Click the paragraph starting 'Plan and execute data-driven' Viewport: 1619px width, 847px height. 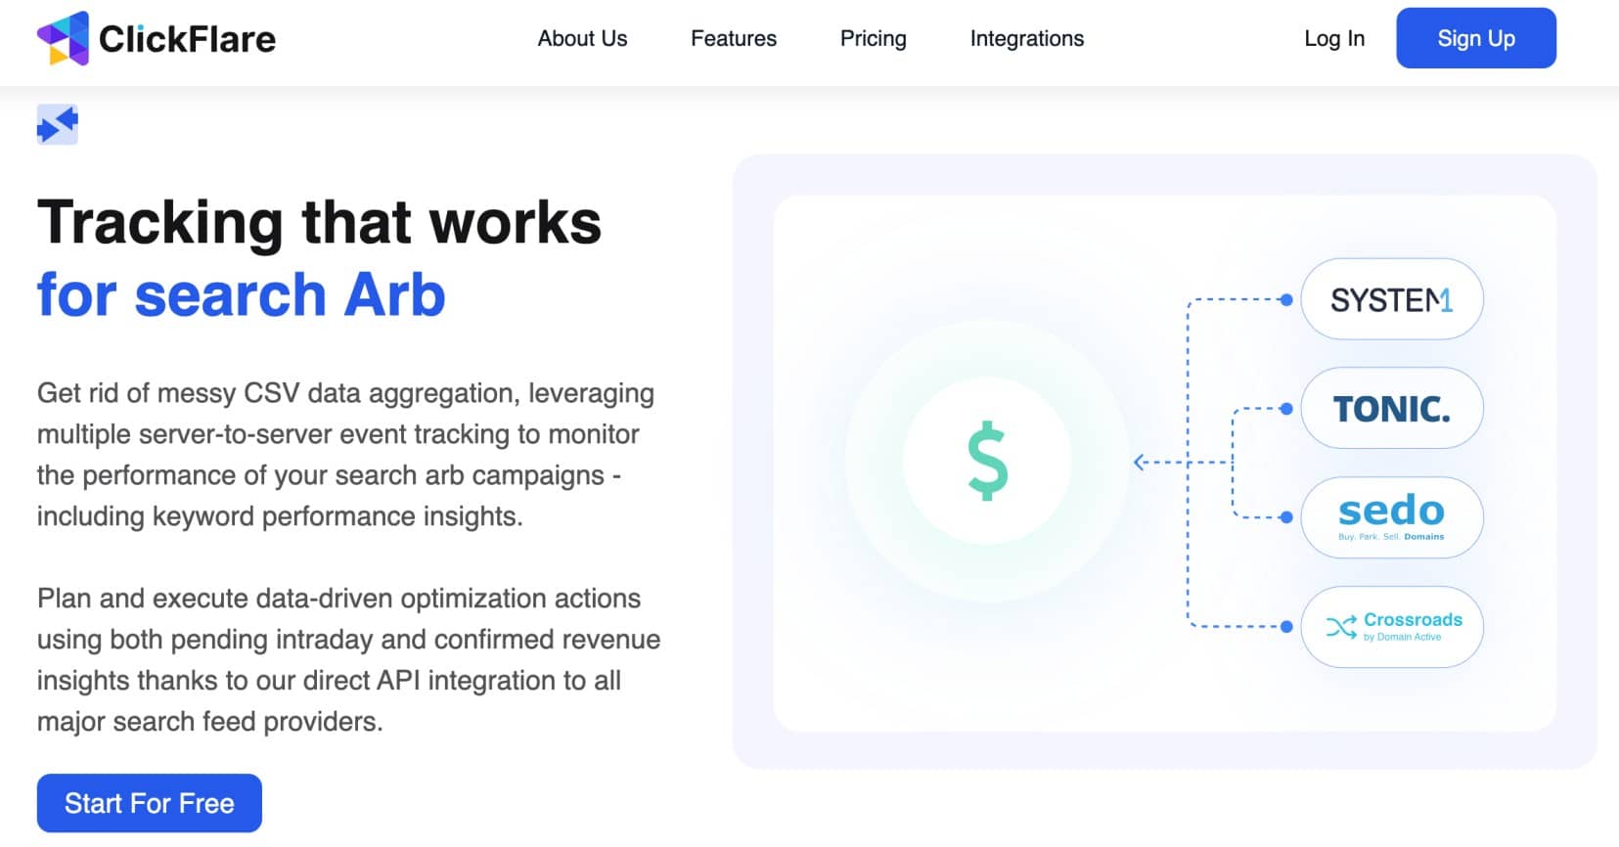coord(348,660)
